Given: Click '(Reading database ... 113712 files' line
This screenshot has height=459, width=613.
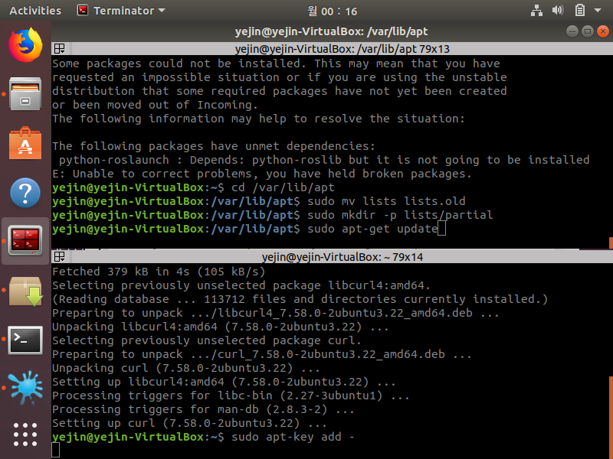Looking at the screenshot, I should (300, 299).
